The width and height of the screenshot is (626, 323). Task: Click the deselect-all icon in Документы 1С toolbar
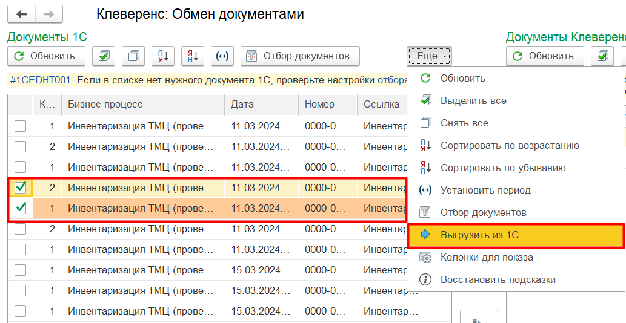pos(133,56)
